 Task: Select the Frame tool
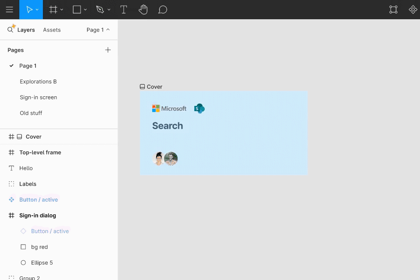(x=53, y=10)
